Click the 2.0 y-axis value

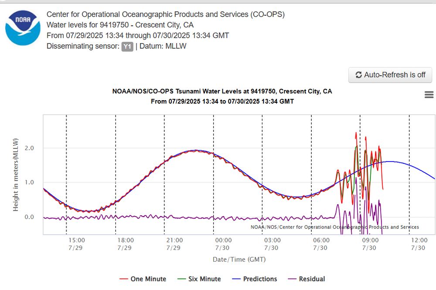(29, 148)
